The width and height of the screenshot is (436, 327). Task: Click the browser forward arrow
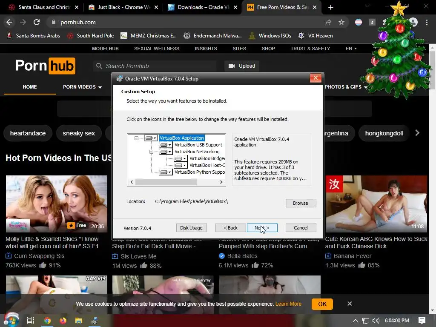(23, 22)
